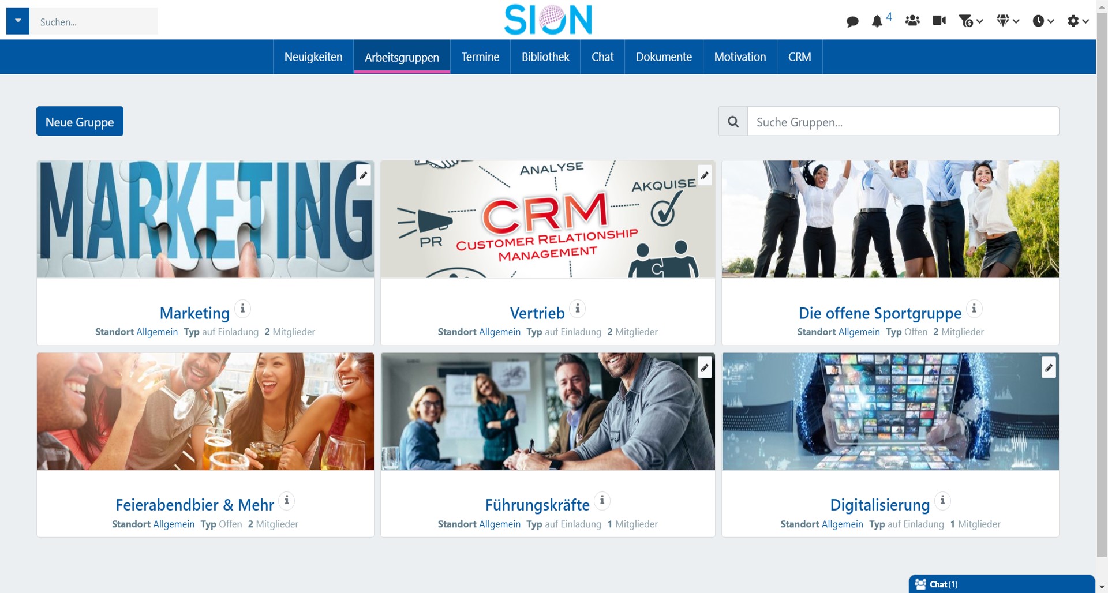The width and height of the screenshot is (1108, 593).
Task: Click "Typ Offen" under Die offene Sportgruppe
Action: pyautogui.click(x=907, y=332)
